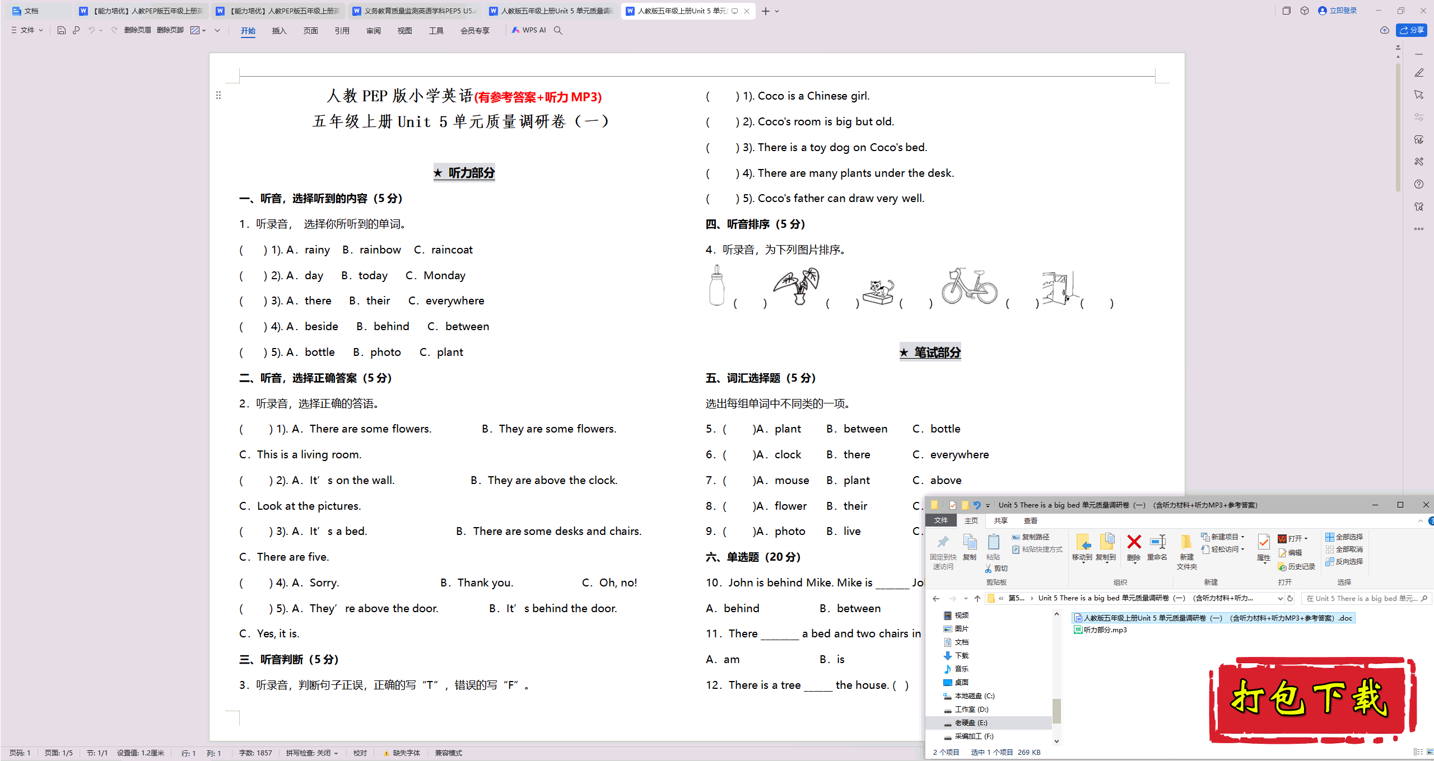This screenshot has width=1434, height=761.
Task: Click History icon in Explorer ribbon
Action: click(x=1296, y=567)
